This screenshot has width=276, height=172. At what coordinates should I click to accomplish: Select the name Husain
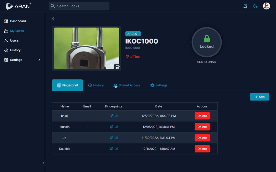[x=65, y=127]
